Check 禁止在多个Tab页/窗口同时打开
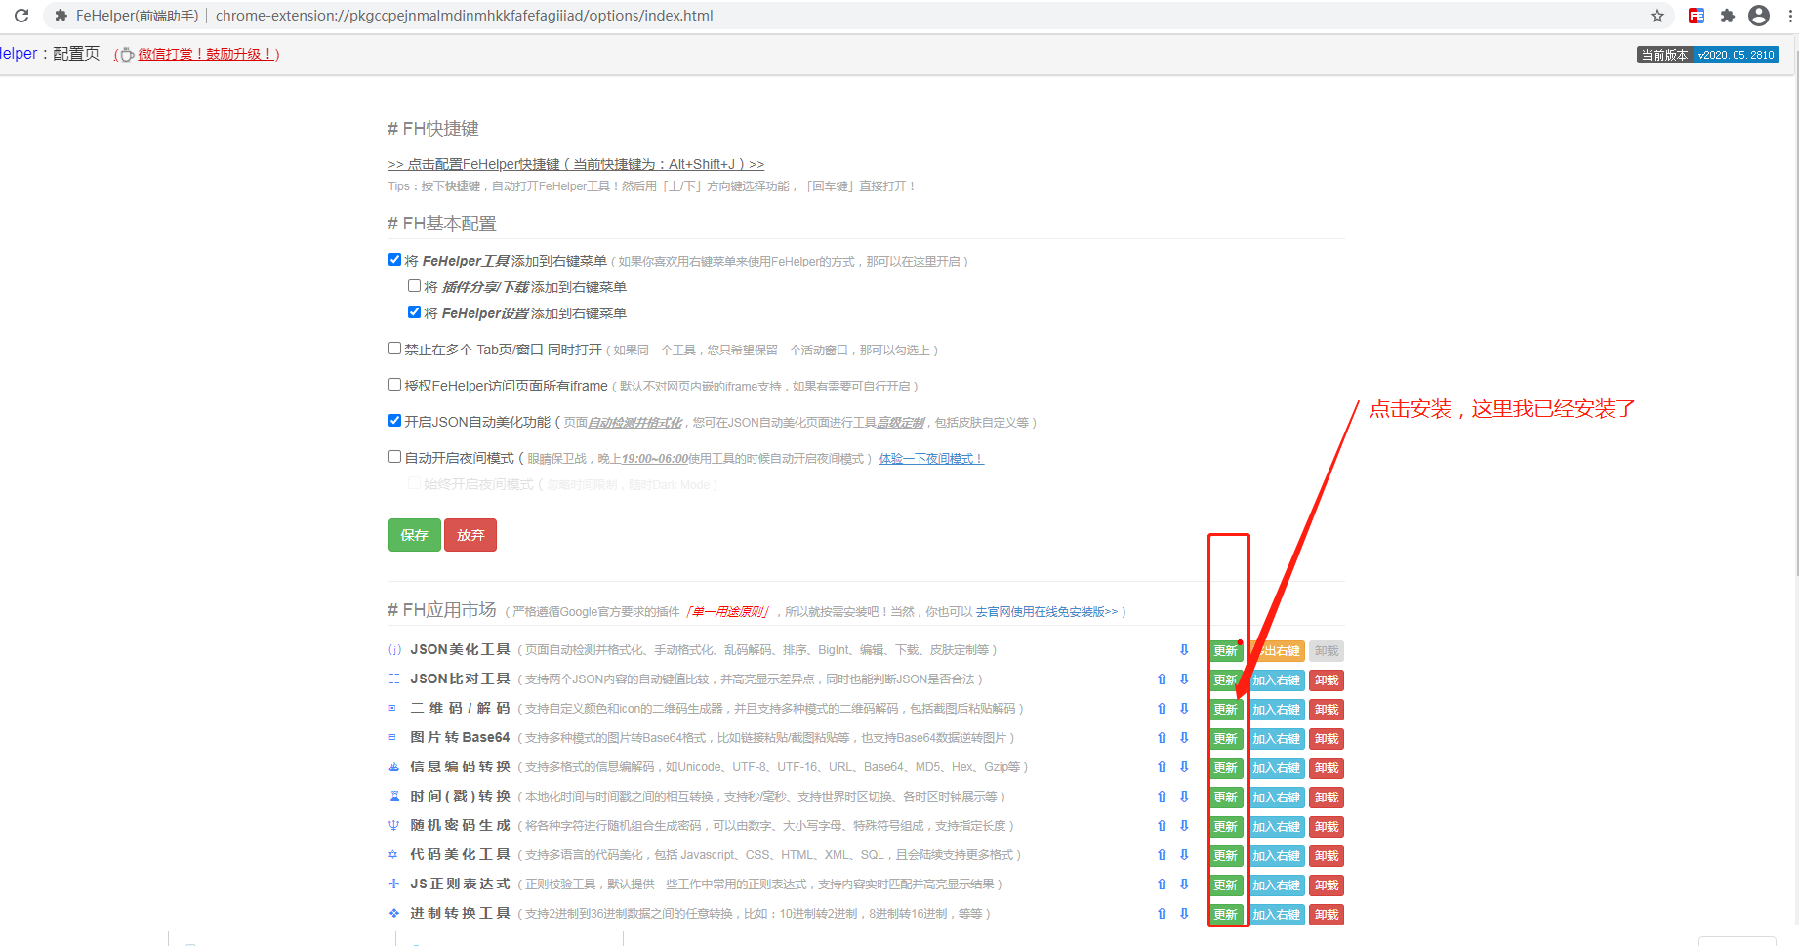Viewport: 1799px width, 946px height. pos(395,349)
